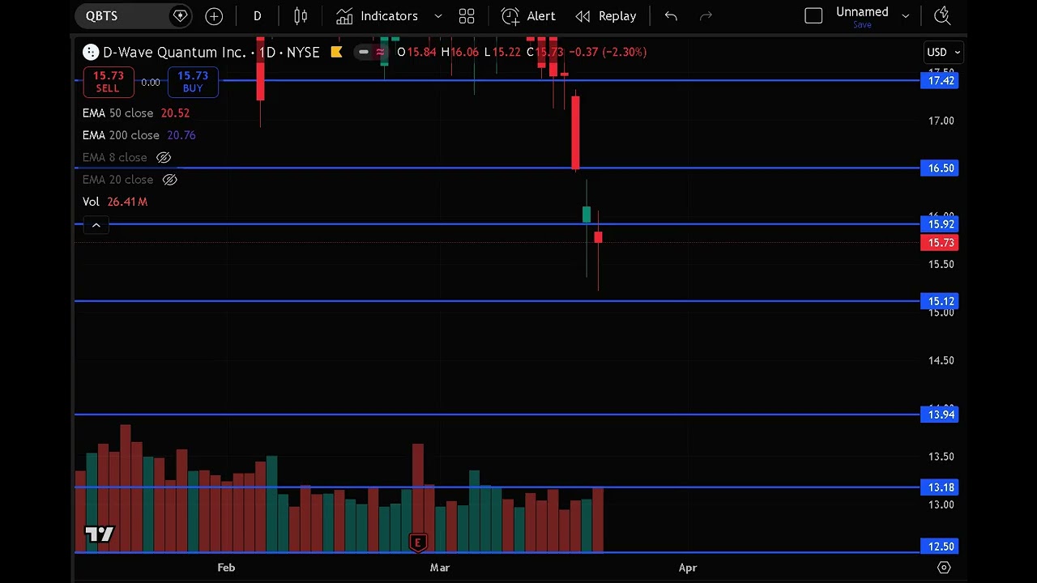The height and width of the screenshot is (583, 1037).
Task: Expand the favorite indicators chevron
Action: (437, 15)
